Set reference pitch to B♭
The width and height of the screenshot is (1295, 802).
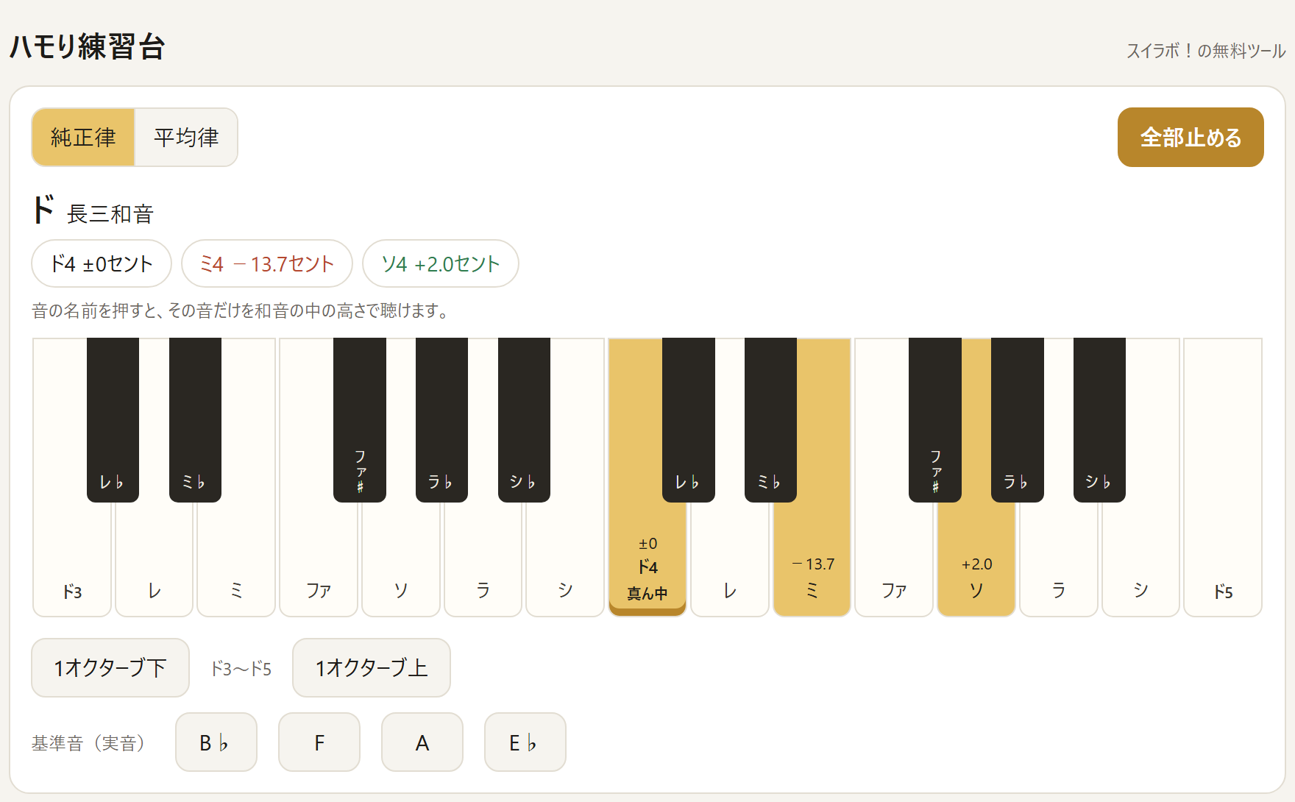[x=216, y=742]
